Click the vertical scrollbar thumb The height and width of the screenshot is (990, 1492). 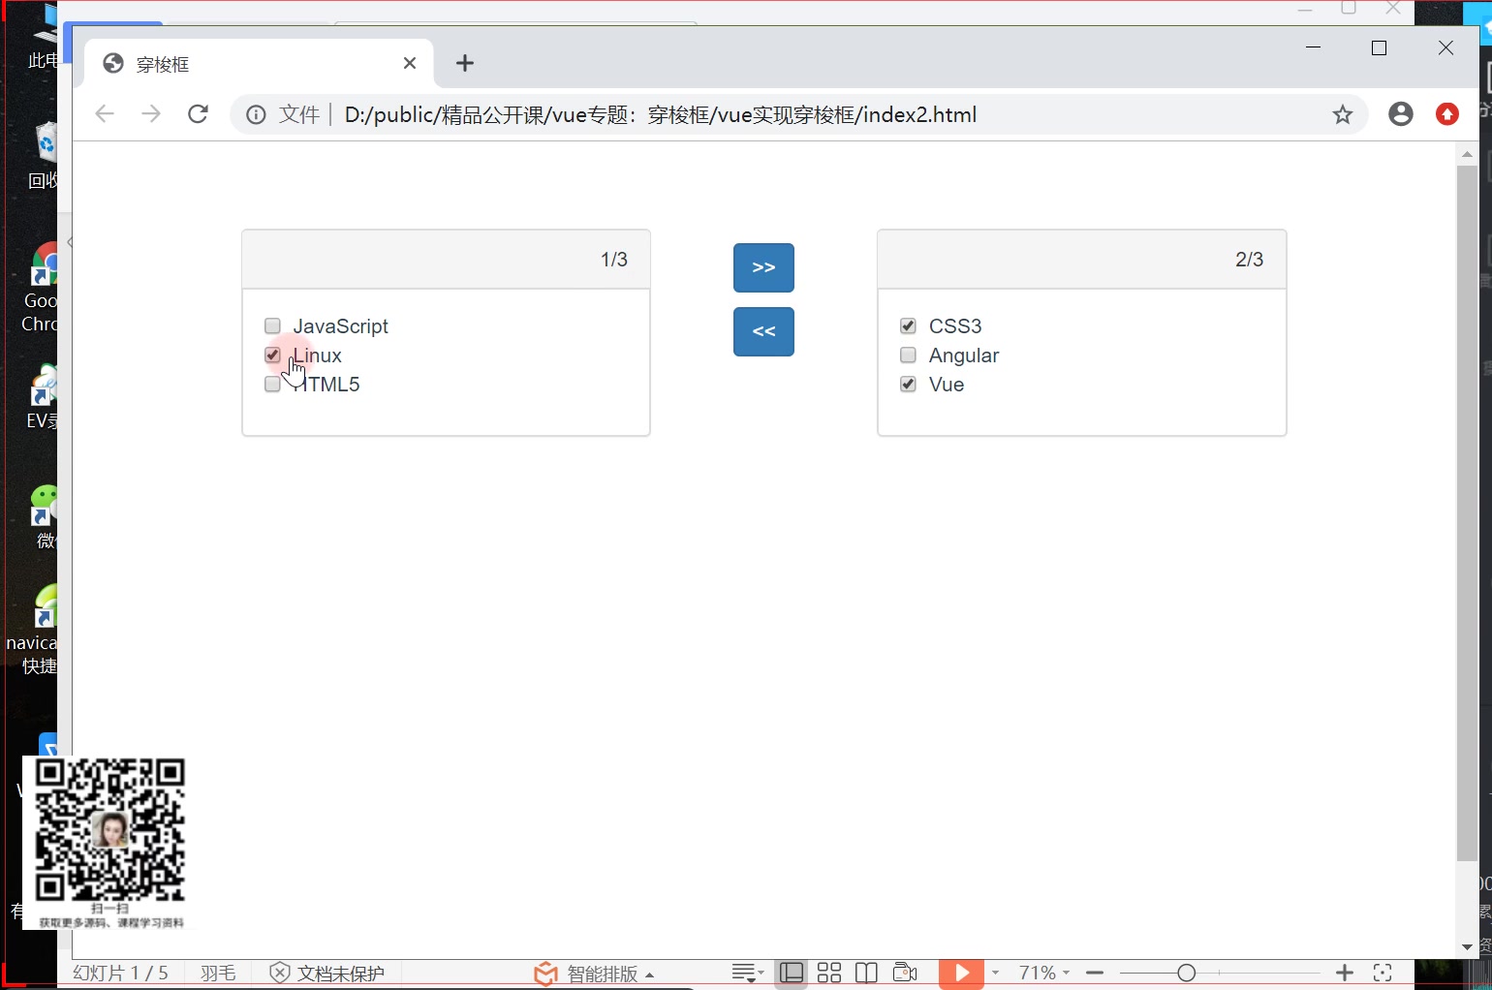pos(1467,513)
